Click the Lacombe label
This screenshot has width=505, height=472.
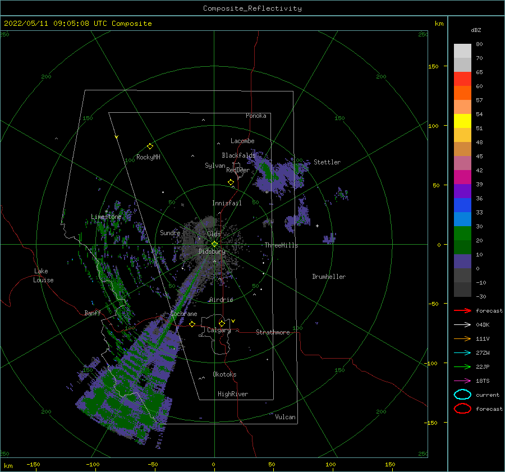point(242,141)
